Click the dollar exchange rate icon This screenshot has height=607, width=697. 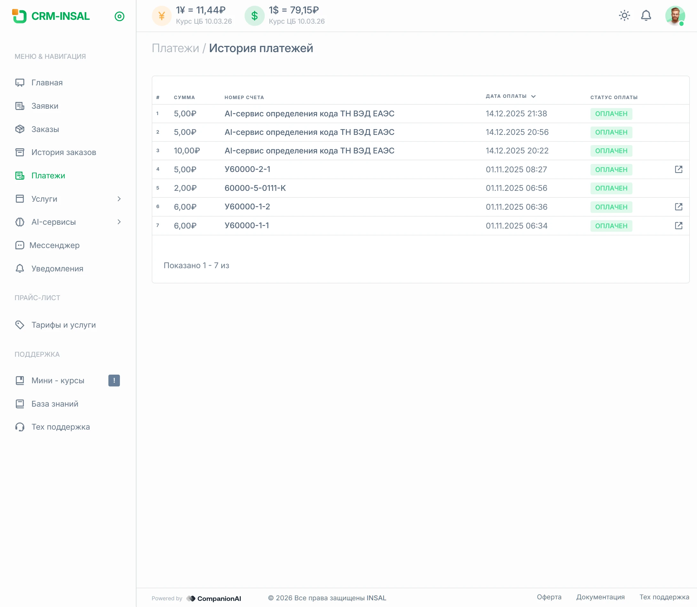tap(255, 16)
